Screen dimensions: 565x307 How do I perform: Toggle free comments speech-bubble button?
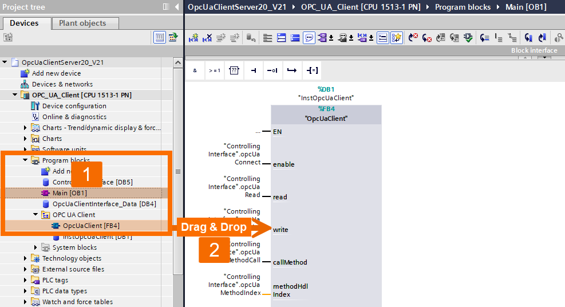tap(309, 37)
